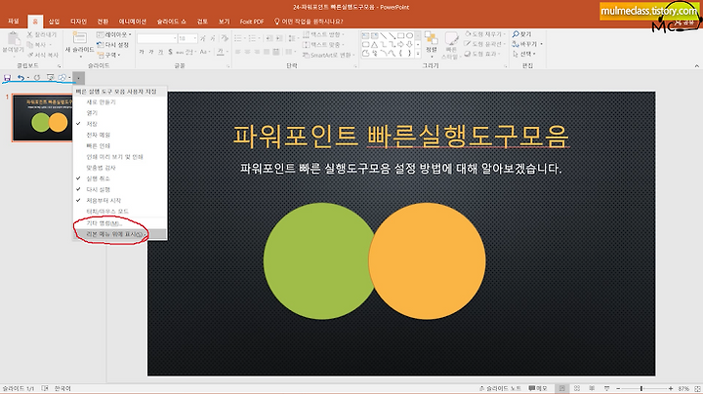This screenshot has width=703, height=394.
Task: Click Reset slide (다시 설정)
Action: coord(113,45)
